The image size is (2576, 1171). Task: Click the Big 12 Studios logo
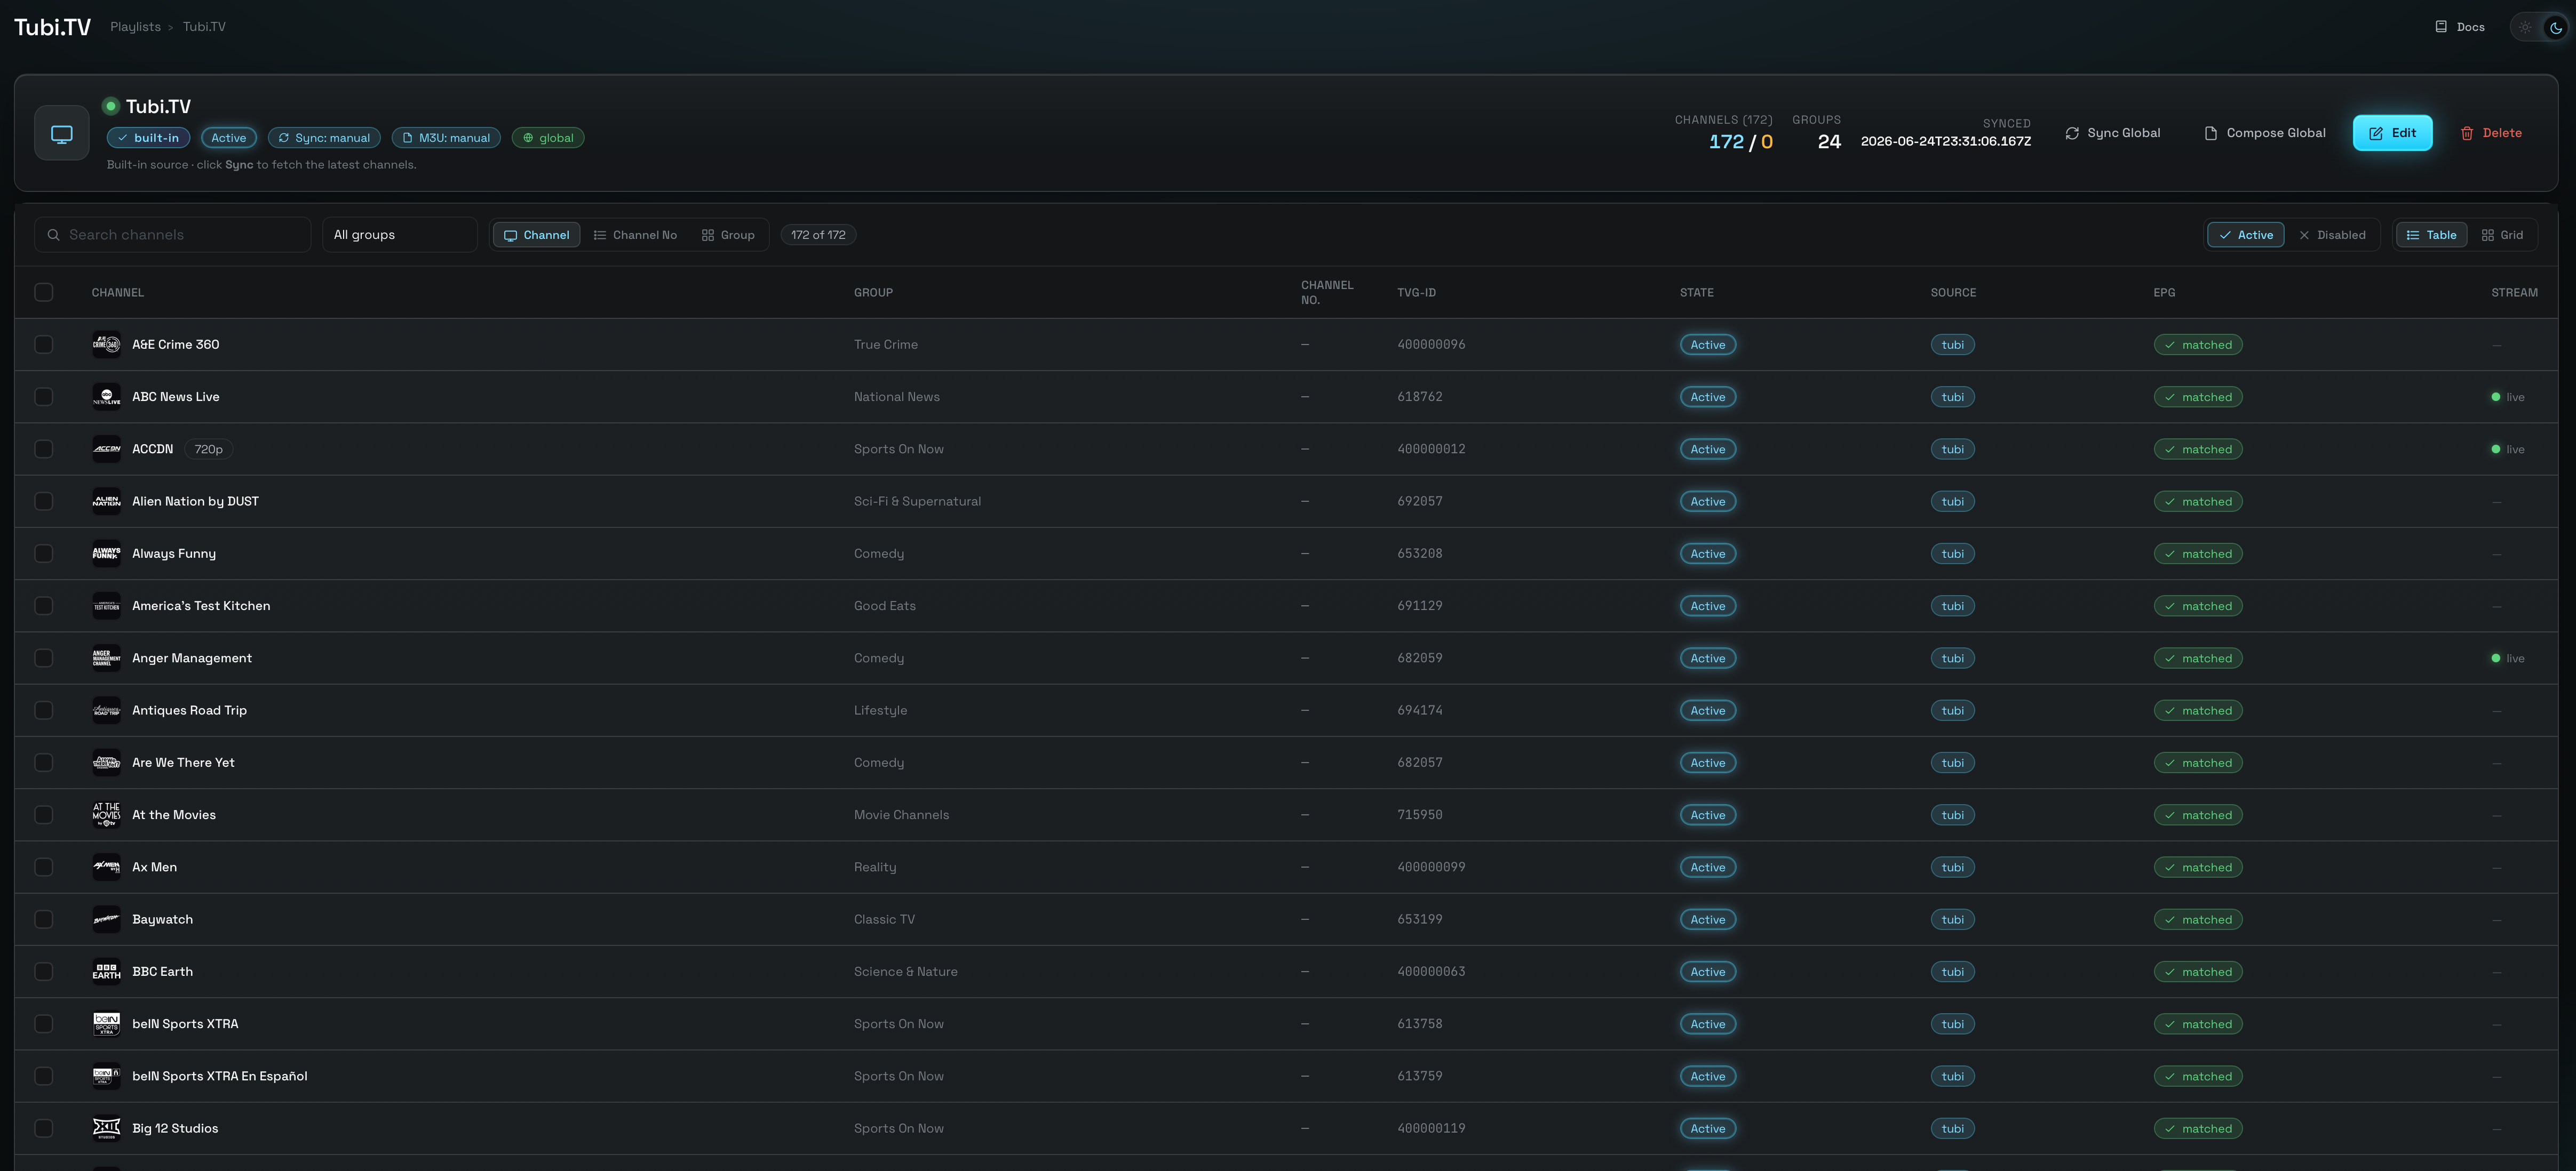point(106,1129)
